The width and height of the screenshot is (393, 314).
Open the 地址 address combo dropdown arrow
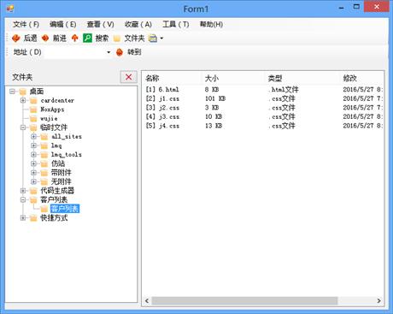(109, 52)
